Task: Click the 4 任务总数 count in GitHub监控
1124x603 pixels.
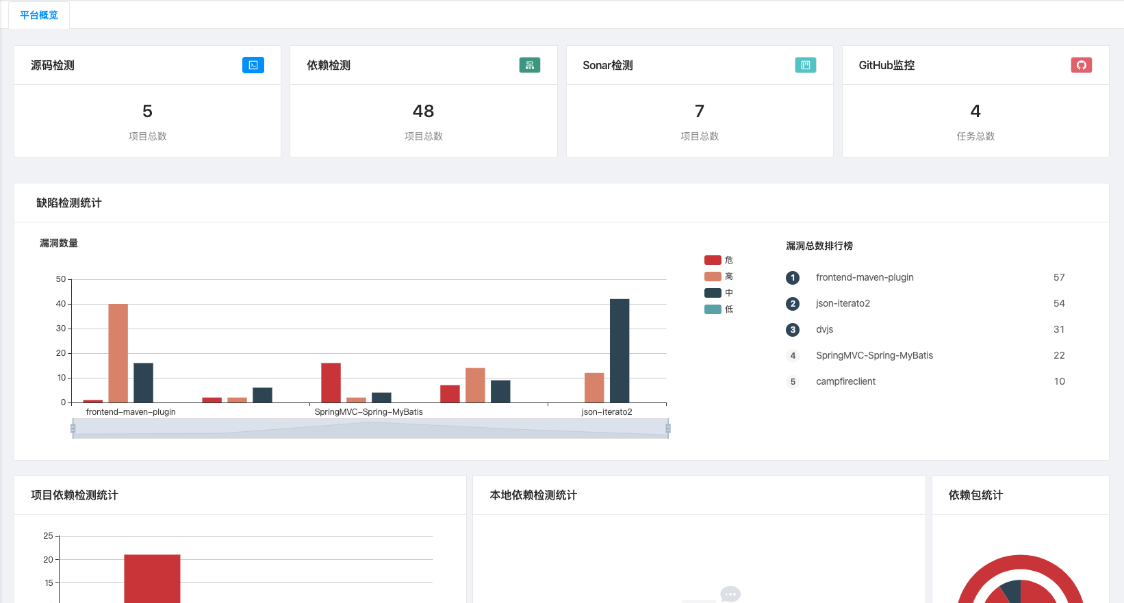Action: 975,111
